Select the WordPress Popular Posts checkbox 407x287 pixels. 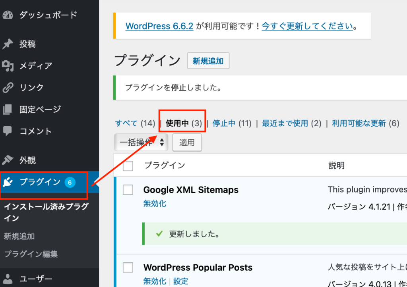(x=128, y=268)
